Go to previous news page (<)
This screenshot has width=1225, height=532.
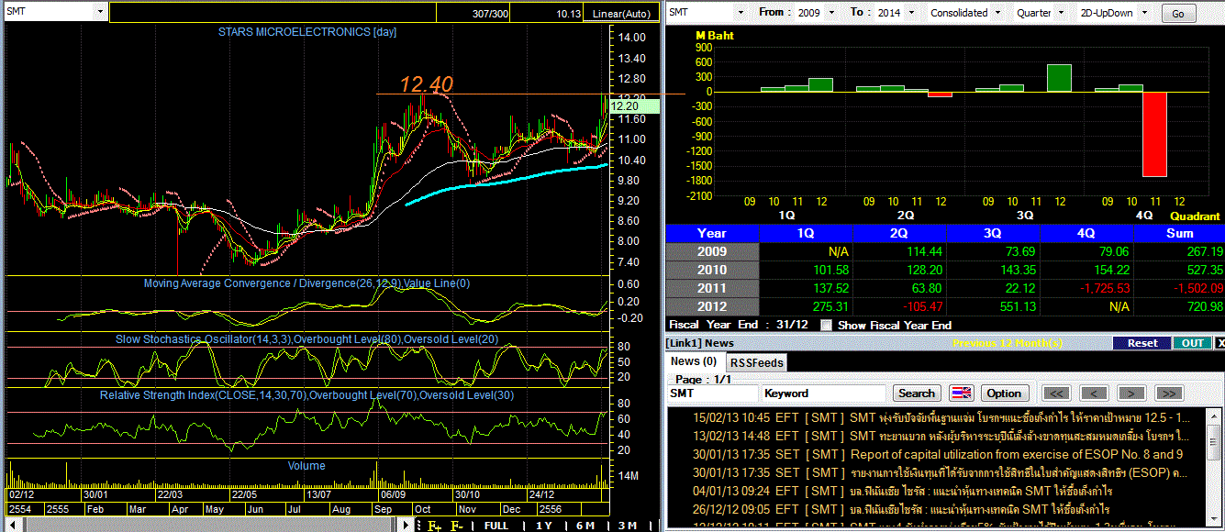tap(1094, 393)
